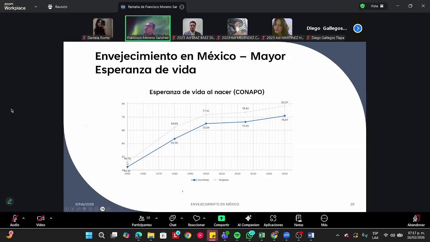This screenshot has height=242, width=430.
Task: Expand audio options arrow next to Audio
Action: click(x=24, y=218)
